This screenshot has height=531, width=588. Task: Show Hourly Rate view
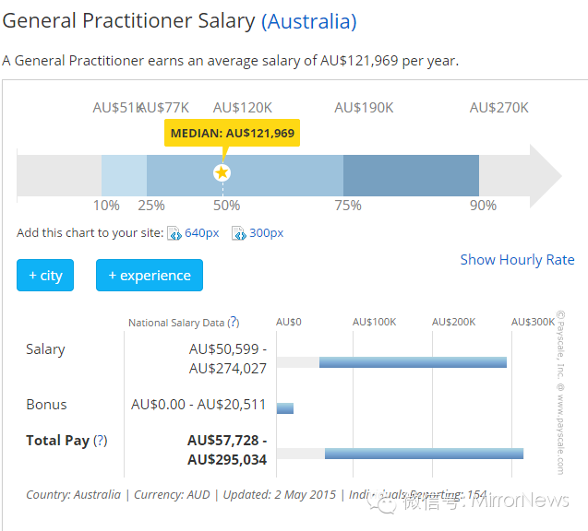coord(517,260)
